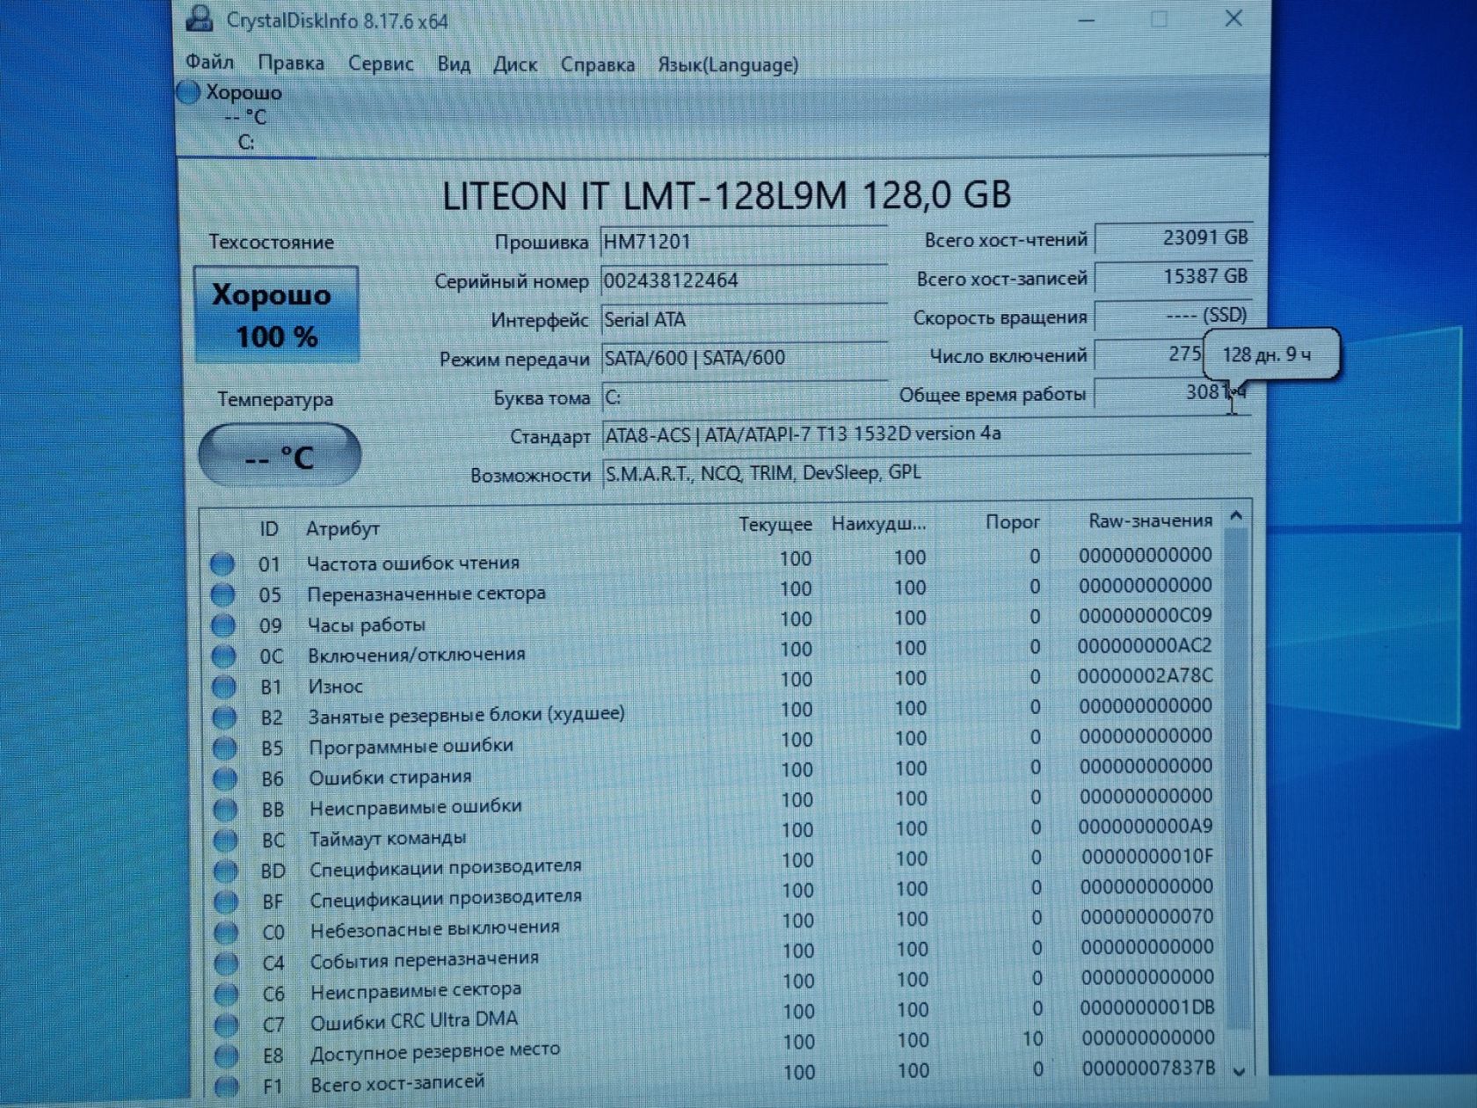Click status circle for Небезопасные выключения

click(226, 932)
